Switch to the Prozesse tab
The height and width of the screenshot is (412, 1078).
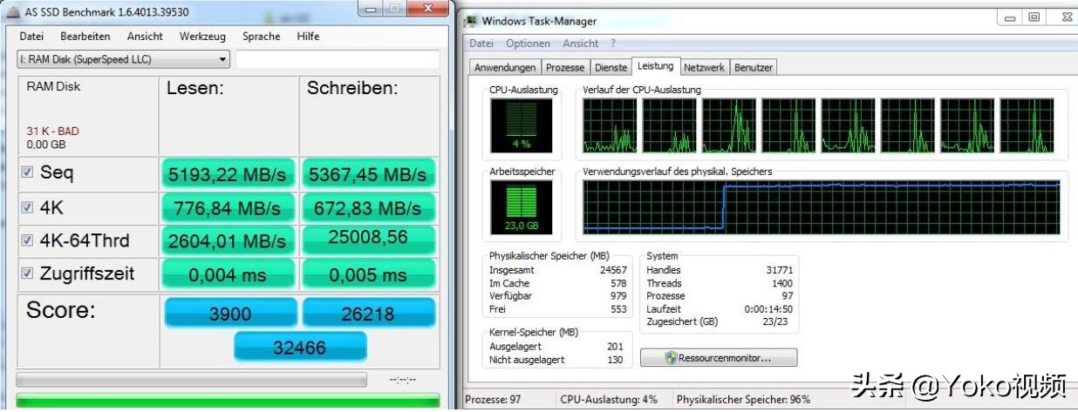565,67
